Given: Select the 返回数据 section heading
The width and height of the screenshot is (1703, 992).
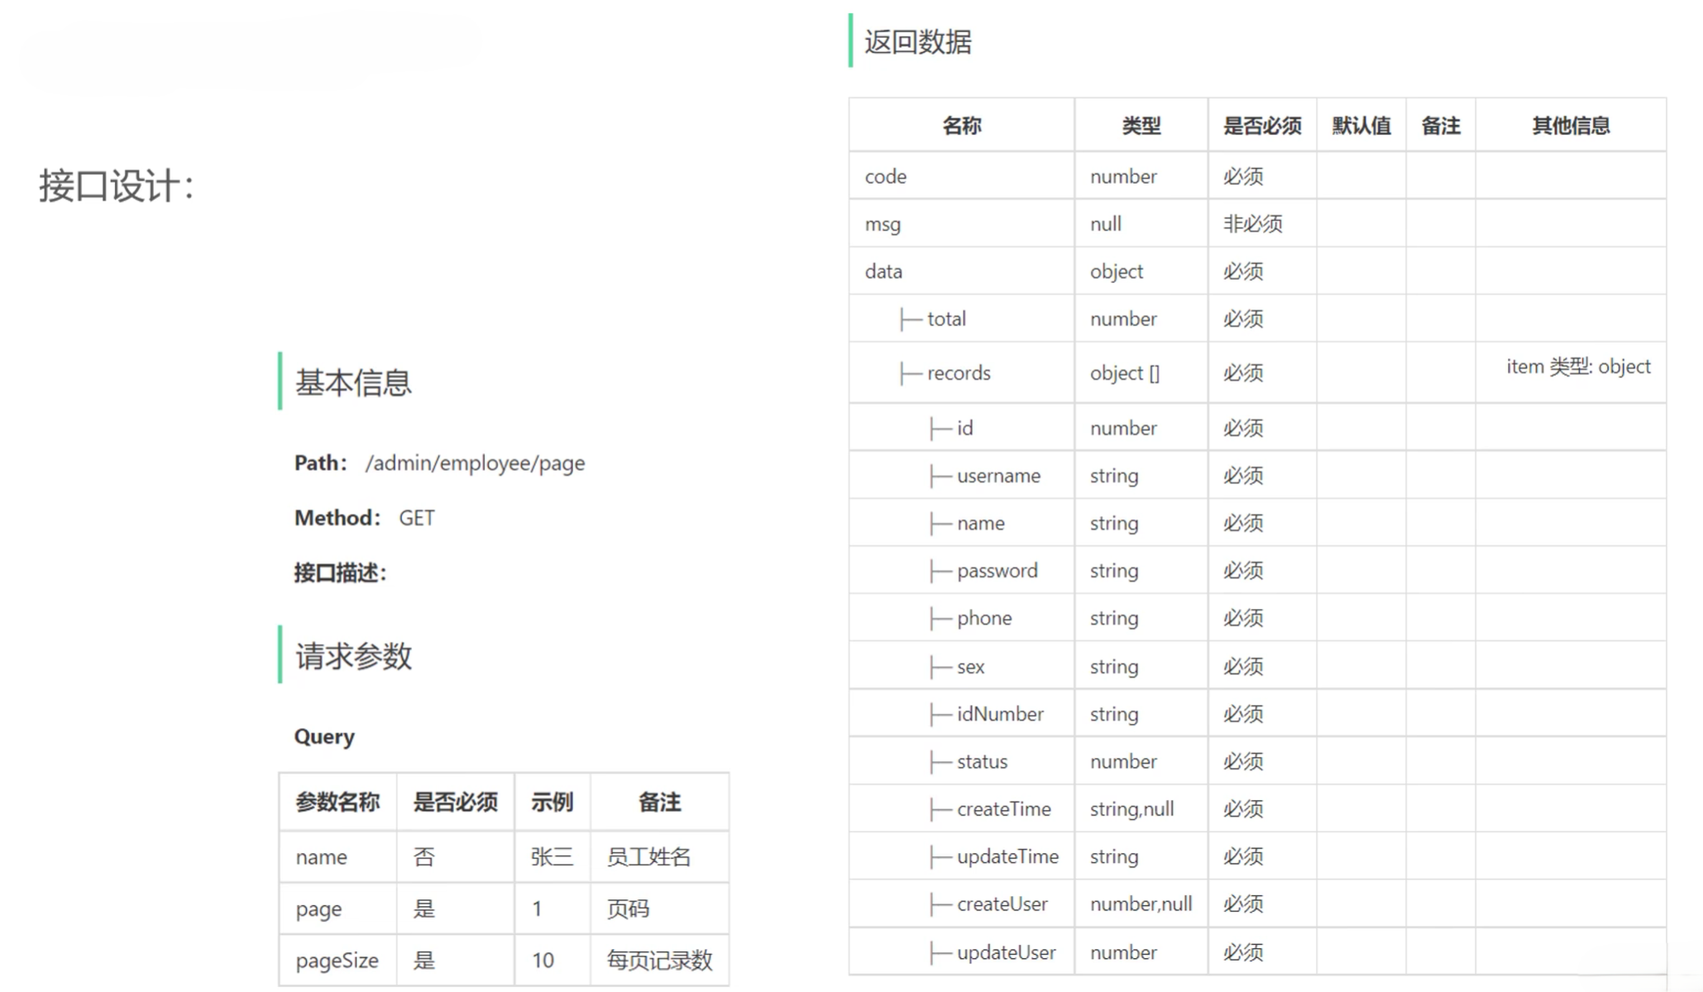Looking at the screenshot, I should pos(917,41).
